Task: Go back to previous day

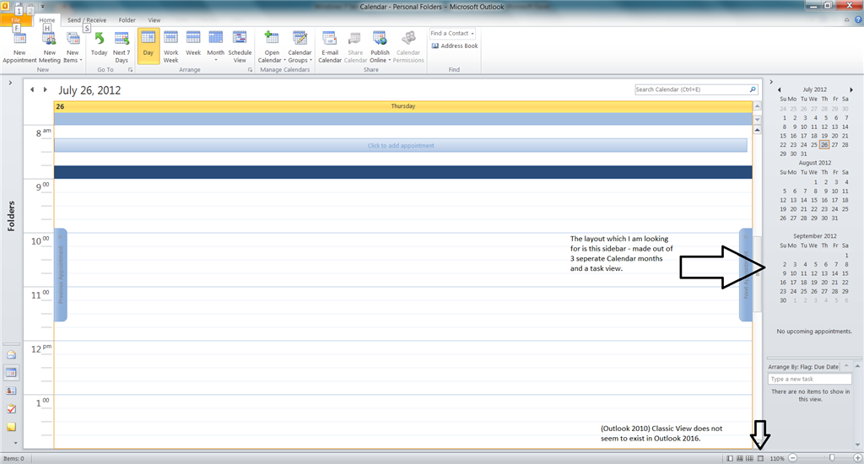Action: pos(32,89)
